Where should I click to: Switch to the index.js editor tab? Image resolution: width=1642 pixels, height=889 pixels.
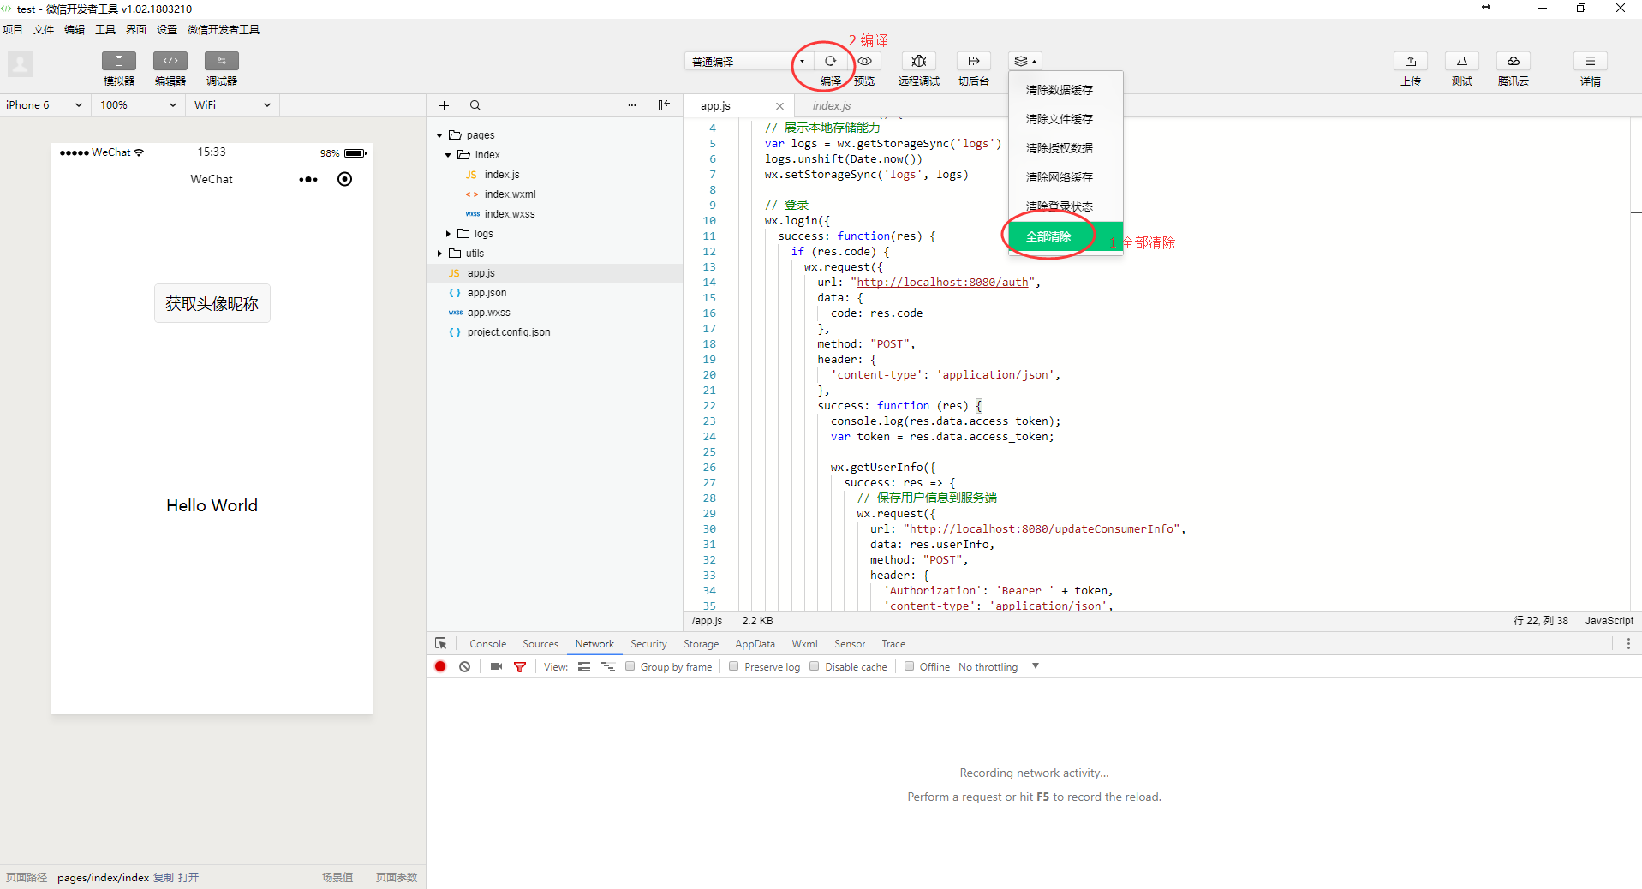pos(831,106)
